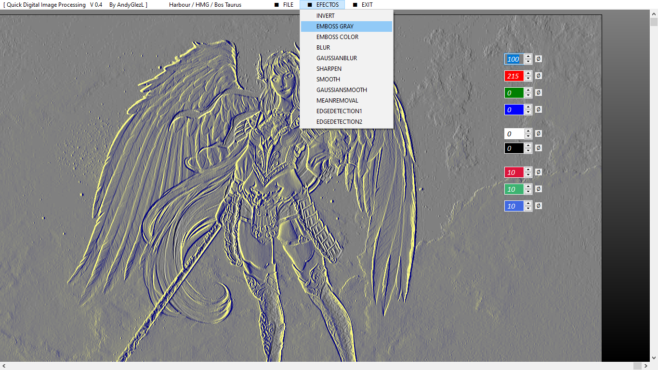
Task: Decrease the top 100 value with down arrow
Action: [x=528, y=62]
